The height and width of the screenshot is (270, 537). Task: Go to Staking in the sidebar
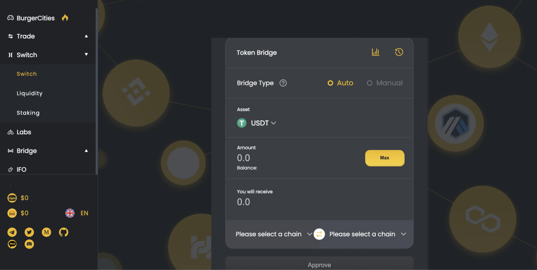click(28, 113)
